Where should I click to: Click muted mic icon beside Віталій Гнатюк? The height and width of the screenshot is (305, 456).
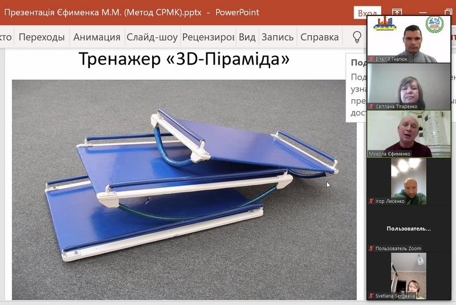[371, 59]
